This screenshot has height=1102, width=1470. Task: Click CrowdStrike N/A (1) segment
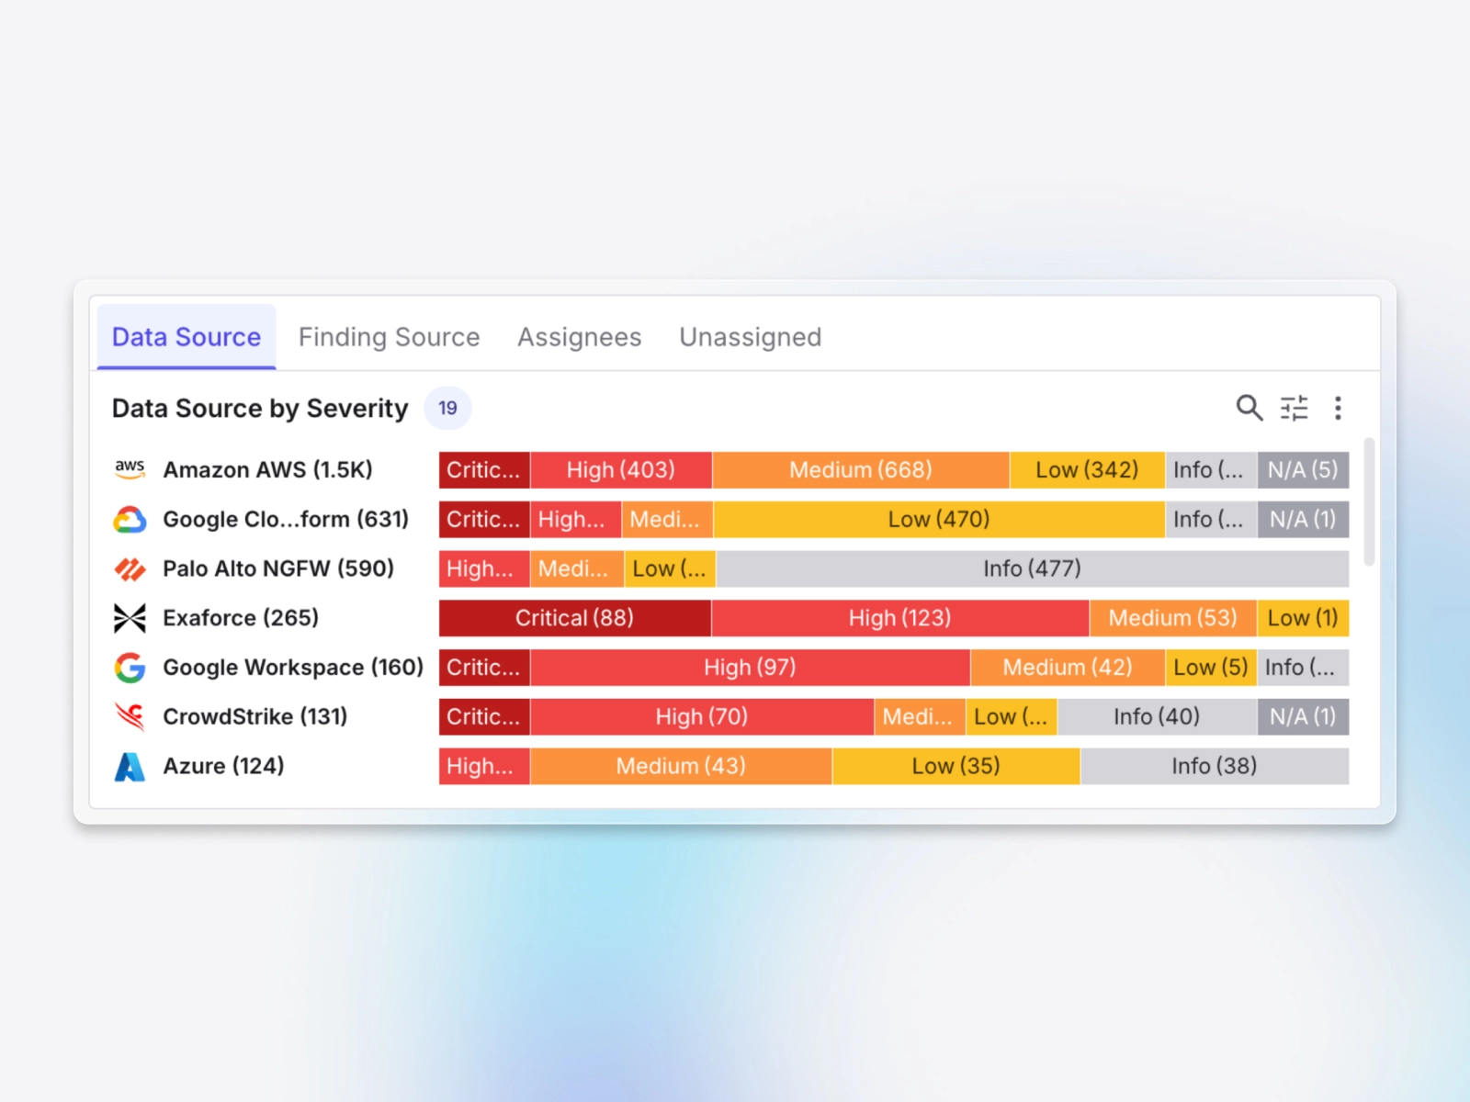(x=1303, y=716)
